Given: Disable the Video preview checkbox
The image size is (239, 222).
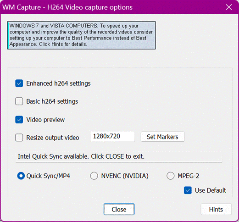Looking at the screenshot, I should pyautogui.click(x=19, y=120).
